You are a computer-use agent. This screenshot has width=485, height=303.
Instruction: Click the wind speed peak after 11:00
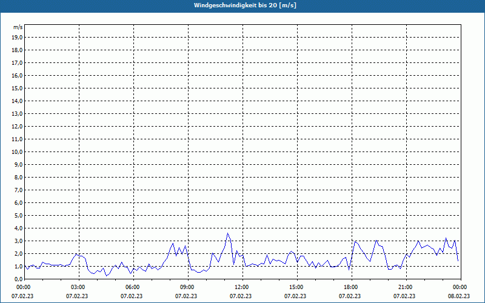pyautogui.click(x=228, y=233)
